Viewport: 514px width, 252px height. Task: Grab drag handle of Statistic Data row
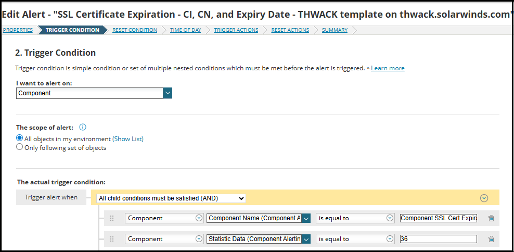pos(112,239)
